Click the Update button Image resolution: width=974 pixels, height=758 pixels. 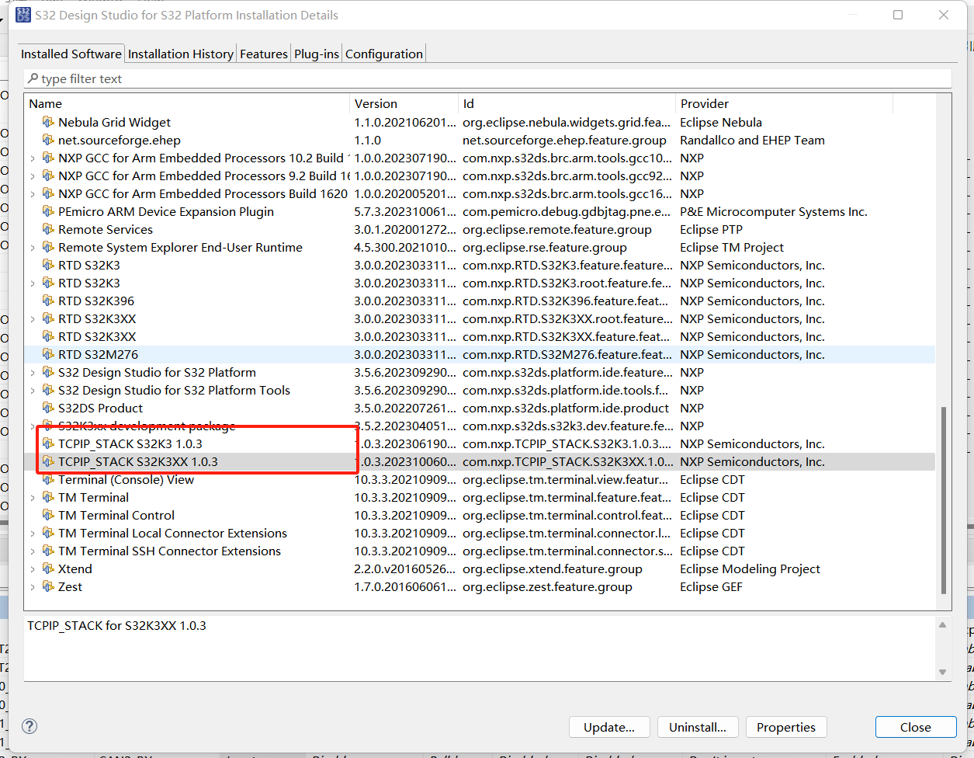tap(609, 727)
